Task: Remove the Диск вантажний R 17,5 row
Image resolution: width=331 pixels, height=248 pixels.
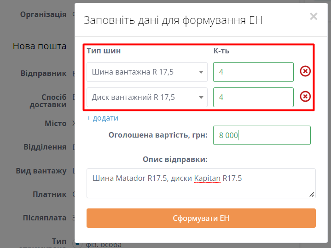Action: 305,97
